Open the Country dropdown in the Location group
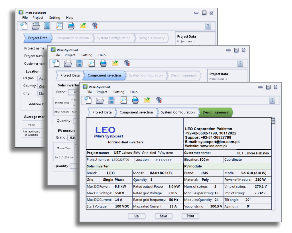Image resolution: width=292 pixels, height=233 pixels. (x=42, y=86)
